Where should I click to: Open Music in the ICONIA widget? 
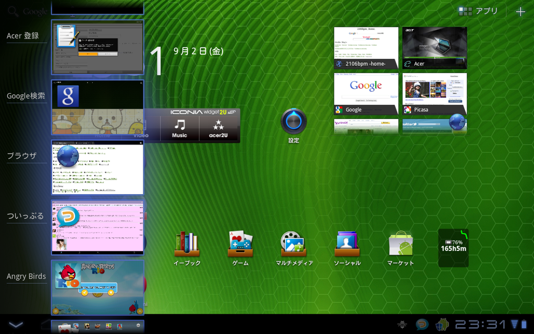click(x=179, y=128)
